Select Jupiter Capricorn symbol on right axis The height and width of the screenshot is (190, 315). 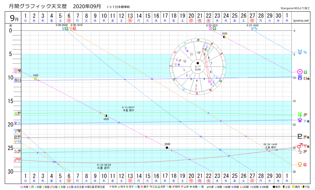pos(302,114)
